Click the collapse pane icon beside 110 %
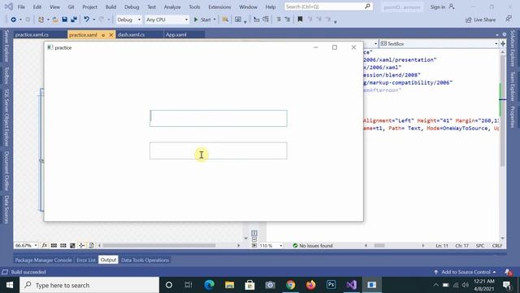 click(x=254, y=246)
